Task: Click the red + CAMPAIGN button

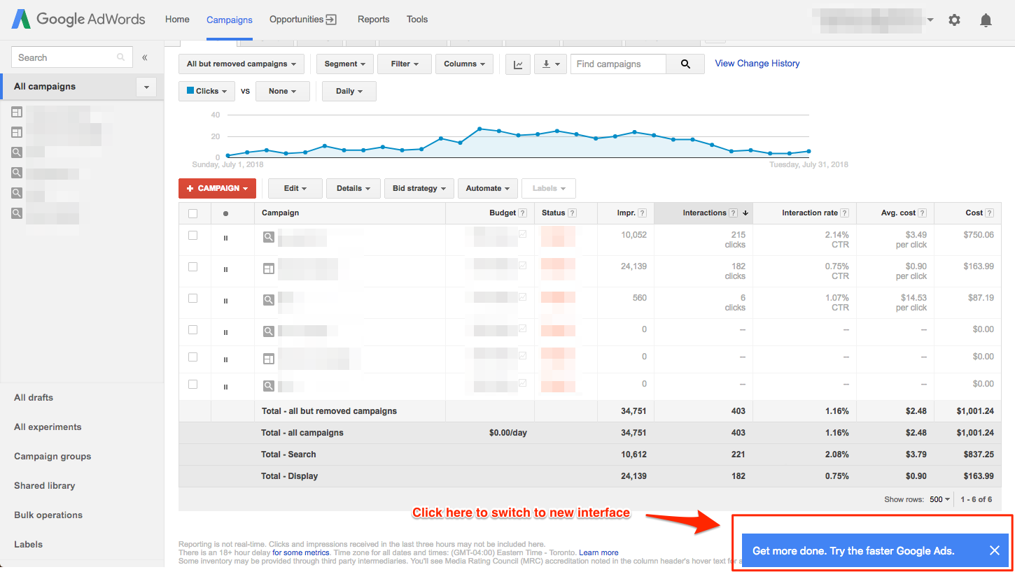Action: coord(217,189)
